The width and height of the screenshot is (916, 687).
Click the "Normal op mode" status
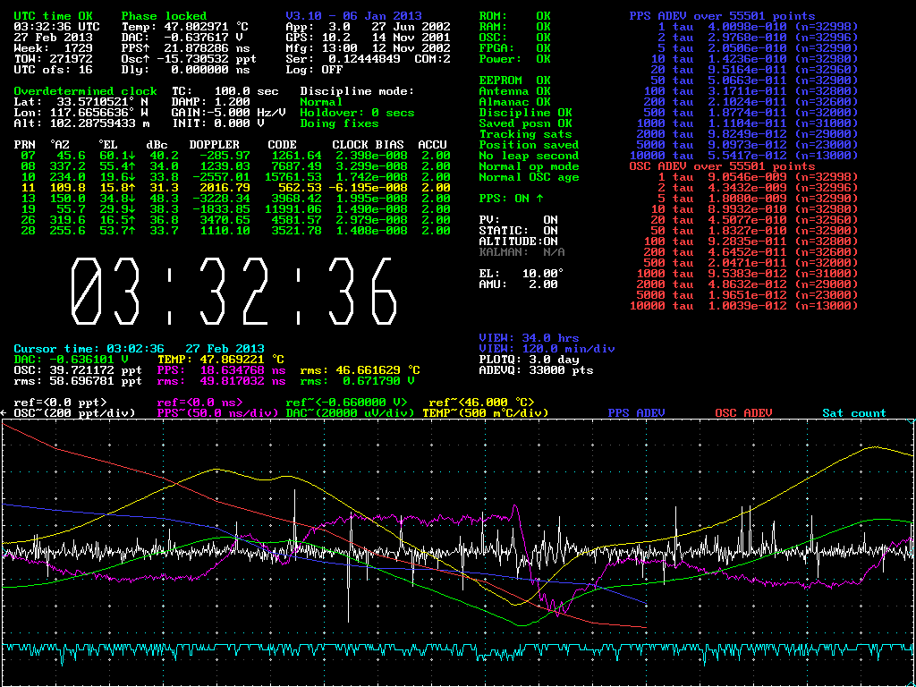[530, 165]
